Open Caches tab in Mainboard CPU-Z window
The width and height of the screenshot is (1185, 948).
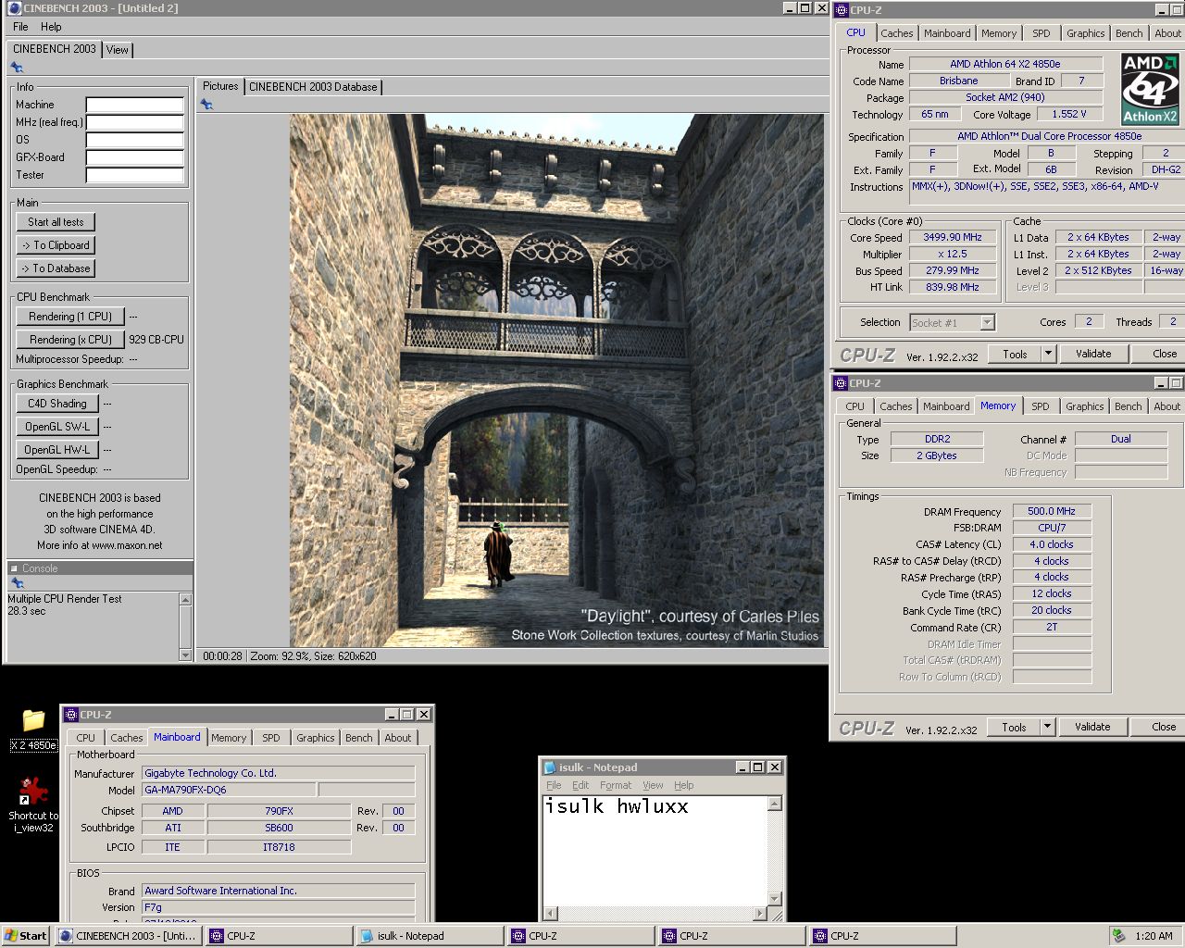pos(127,738)
